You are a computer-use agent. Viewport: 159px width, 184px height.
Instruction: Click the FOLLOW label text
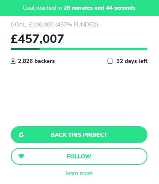pyautogui.click(x=79, y=156)
